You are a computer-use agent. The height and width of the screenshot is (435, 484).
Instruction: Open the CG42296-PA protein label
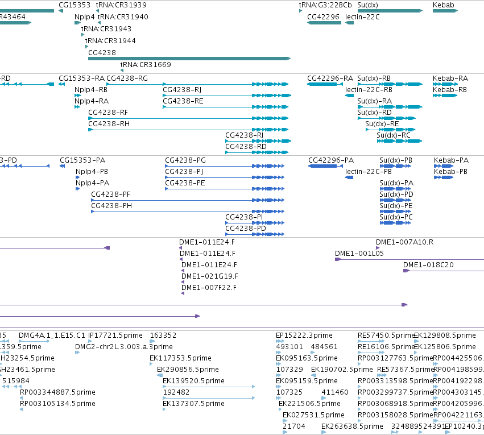click(x=331, y=160)
